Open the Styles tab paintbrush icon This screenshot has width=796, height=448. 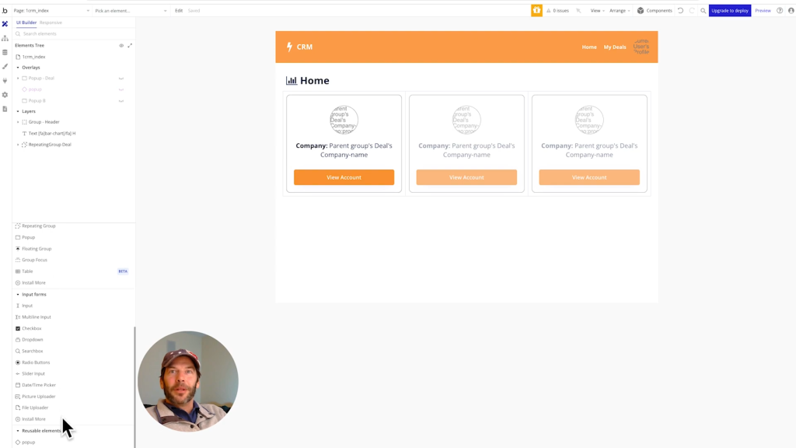click(x=5, y=67)
